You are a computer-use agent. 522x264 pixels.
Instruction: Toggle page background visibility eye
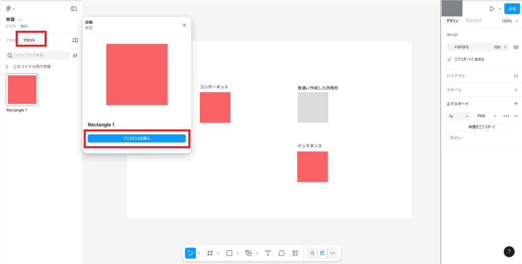[516, 47]
